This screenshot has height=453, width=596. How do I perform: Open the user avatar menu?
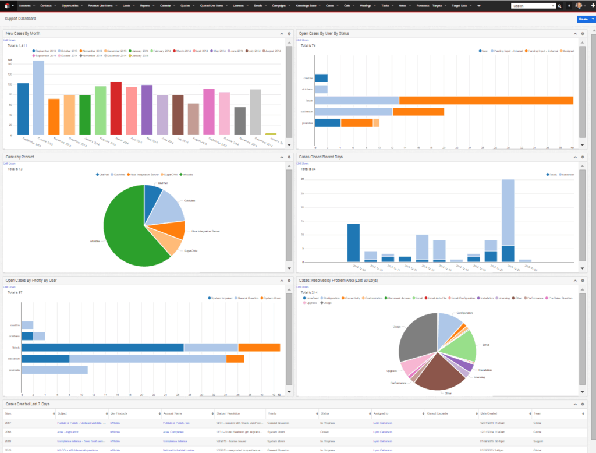pos(579,5)
